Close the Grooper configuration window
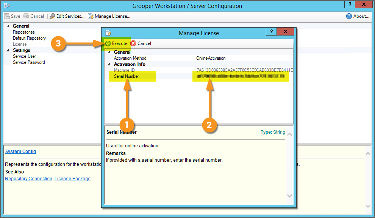Screen dimensions: 375x218 (x=364, y=4)
